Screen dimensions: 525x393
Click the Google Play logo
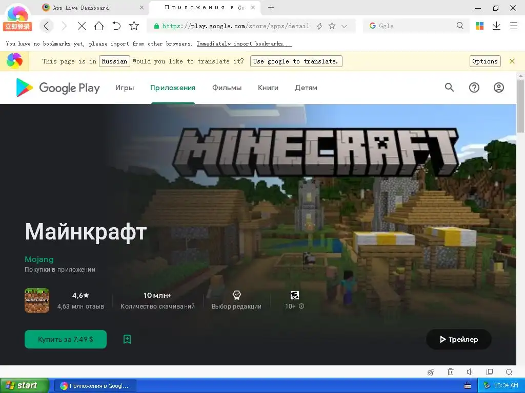click(58, 88)
